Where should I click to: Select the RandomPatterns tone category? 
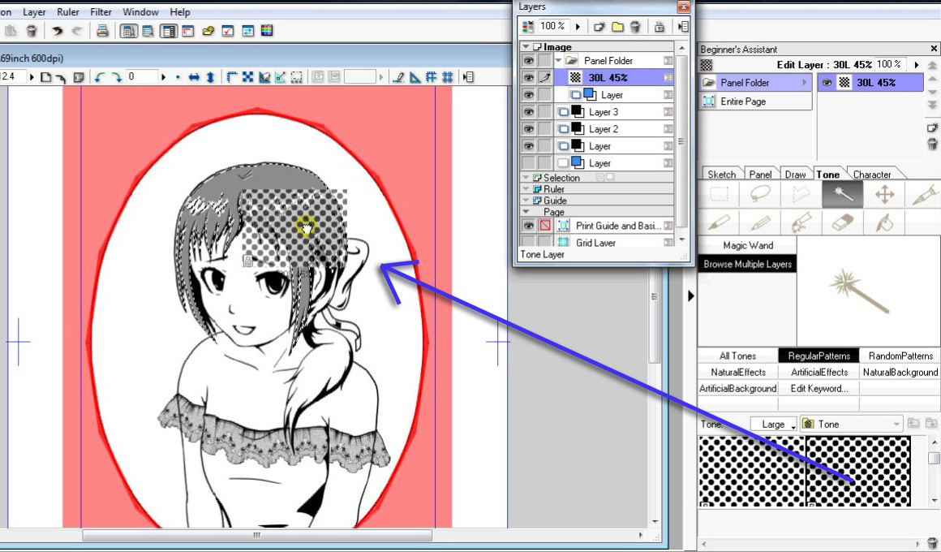[x=900, y=356]
